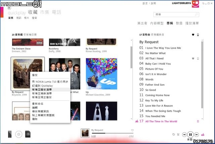Change album sort 依新增日期
The width and height of the screenshot is (215, 144).
(x=30, y=35)
